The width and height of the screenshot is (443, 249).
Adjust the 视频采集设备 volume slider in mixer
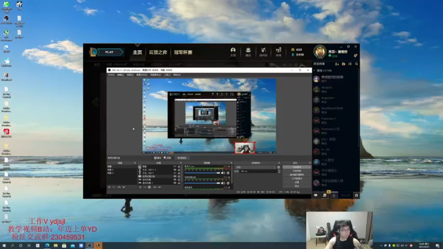click(202, 183)
